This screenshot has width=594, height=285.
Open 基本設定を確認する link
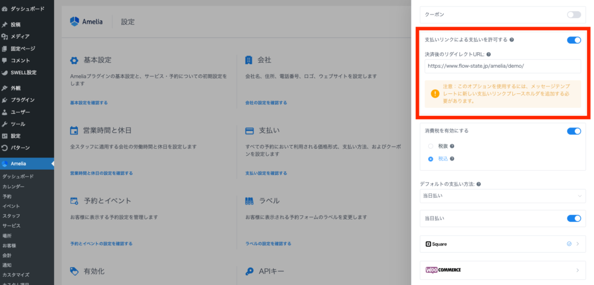(x=89, y=103)
